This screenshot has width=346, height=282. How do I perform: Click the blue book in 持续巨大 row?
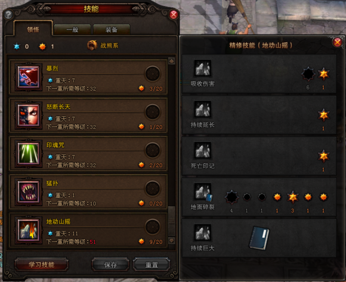pos(259,238)
